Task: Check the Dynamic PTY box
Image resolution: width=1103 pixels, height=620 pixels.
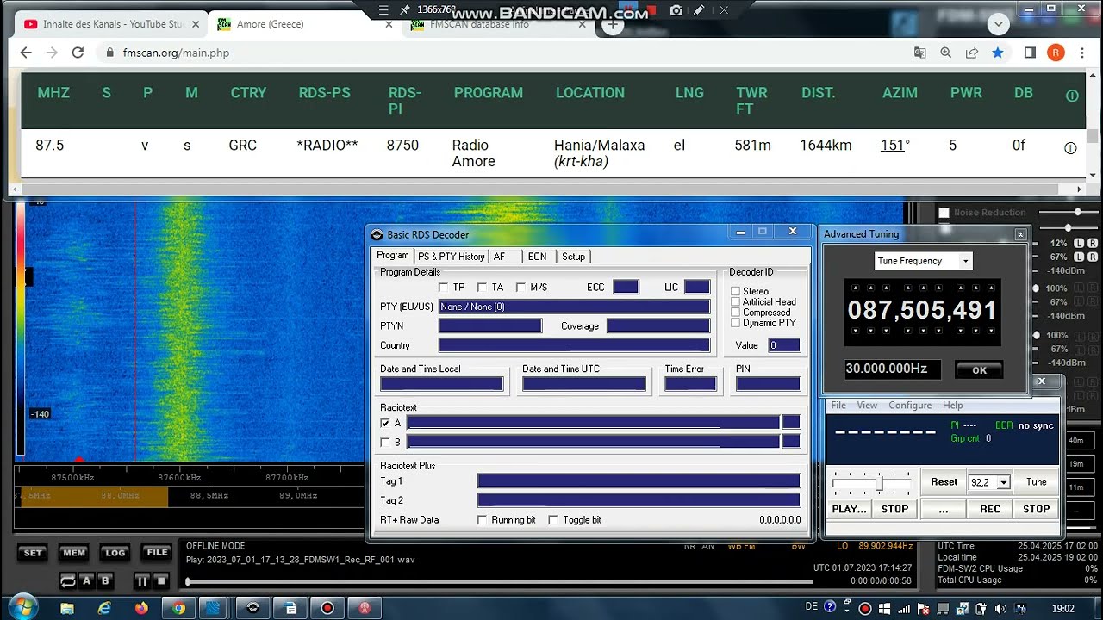Action: click(x=735, y=323)
